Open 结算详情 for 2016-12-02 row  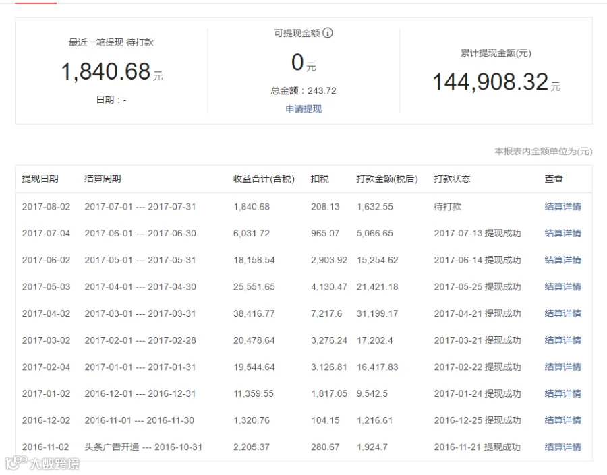point(562,420)
